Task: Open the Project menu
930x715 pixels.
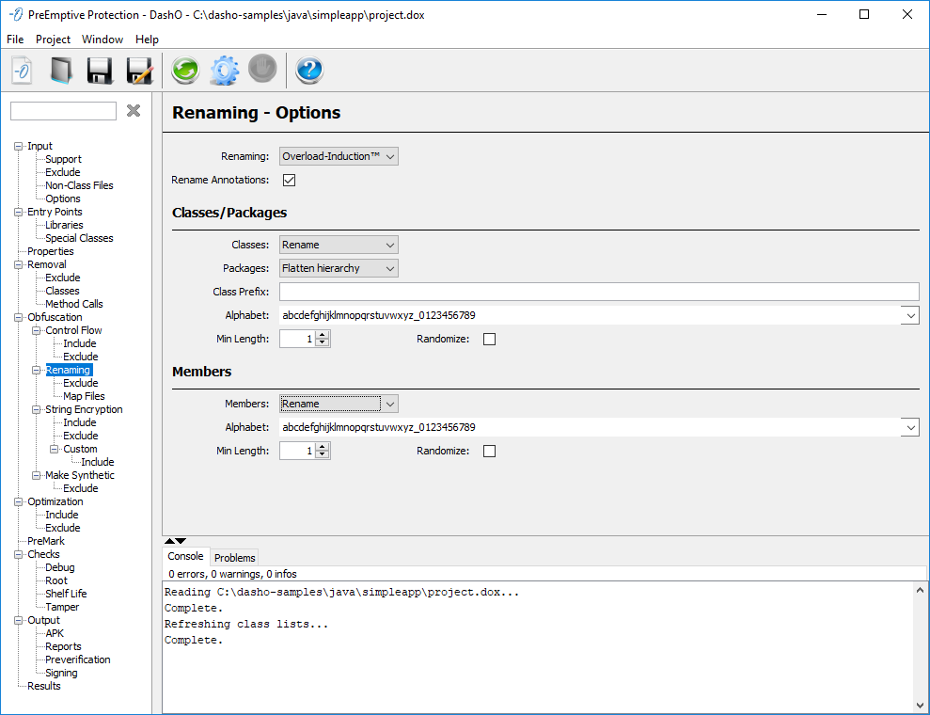Action: [53, 40]
